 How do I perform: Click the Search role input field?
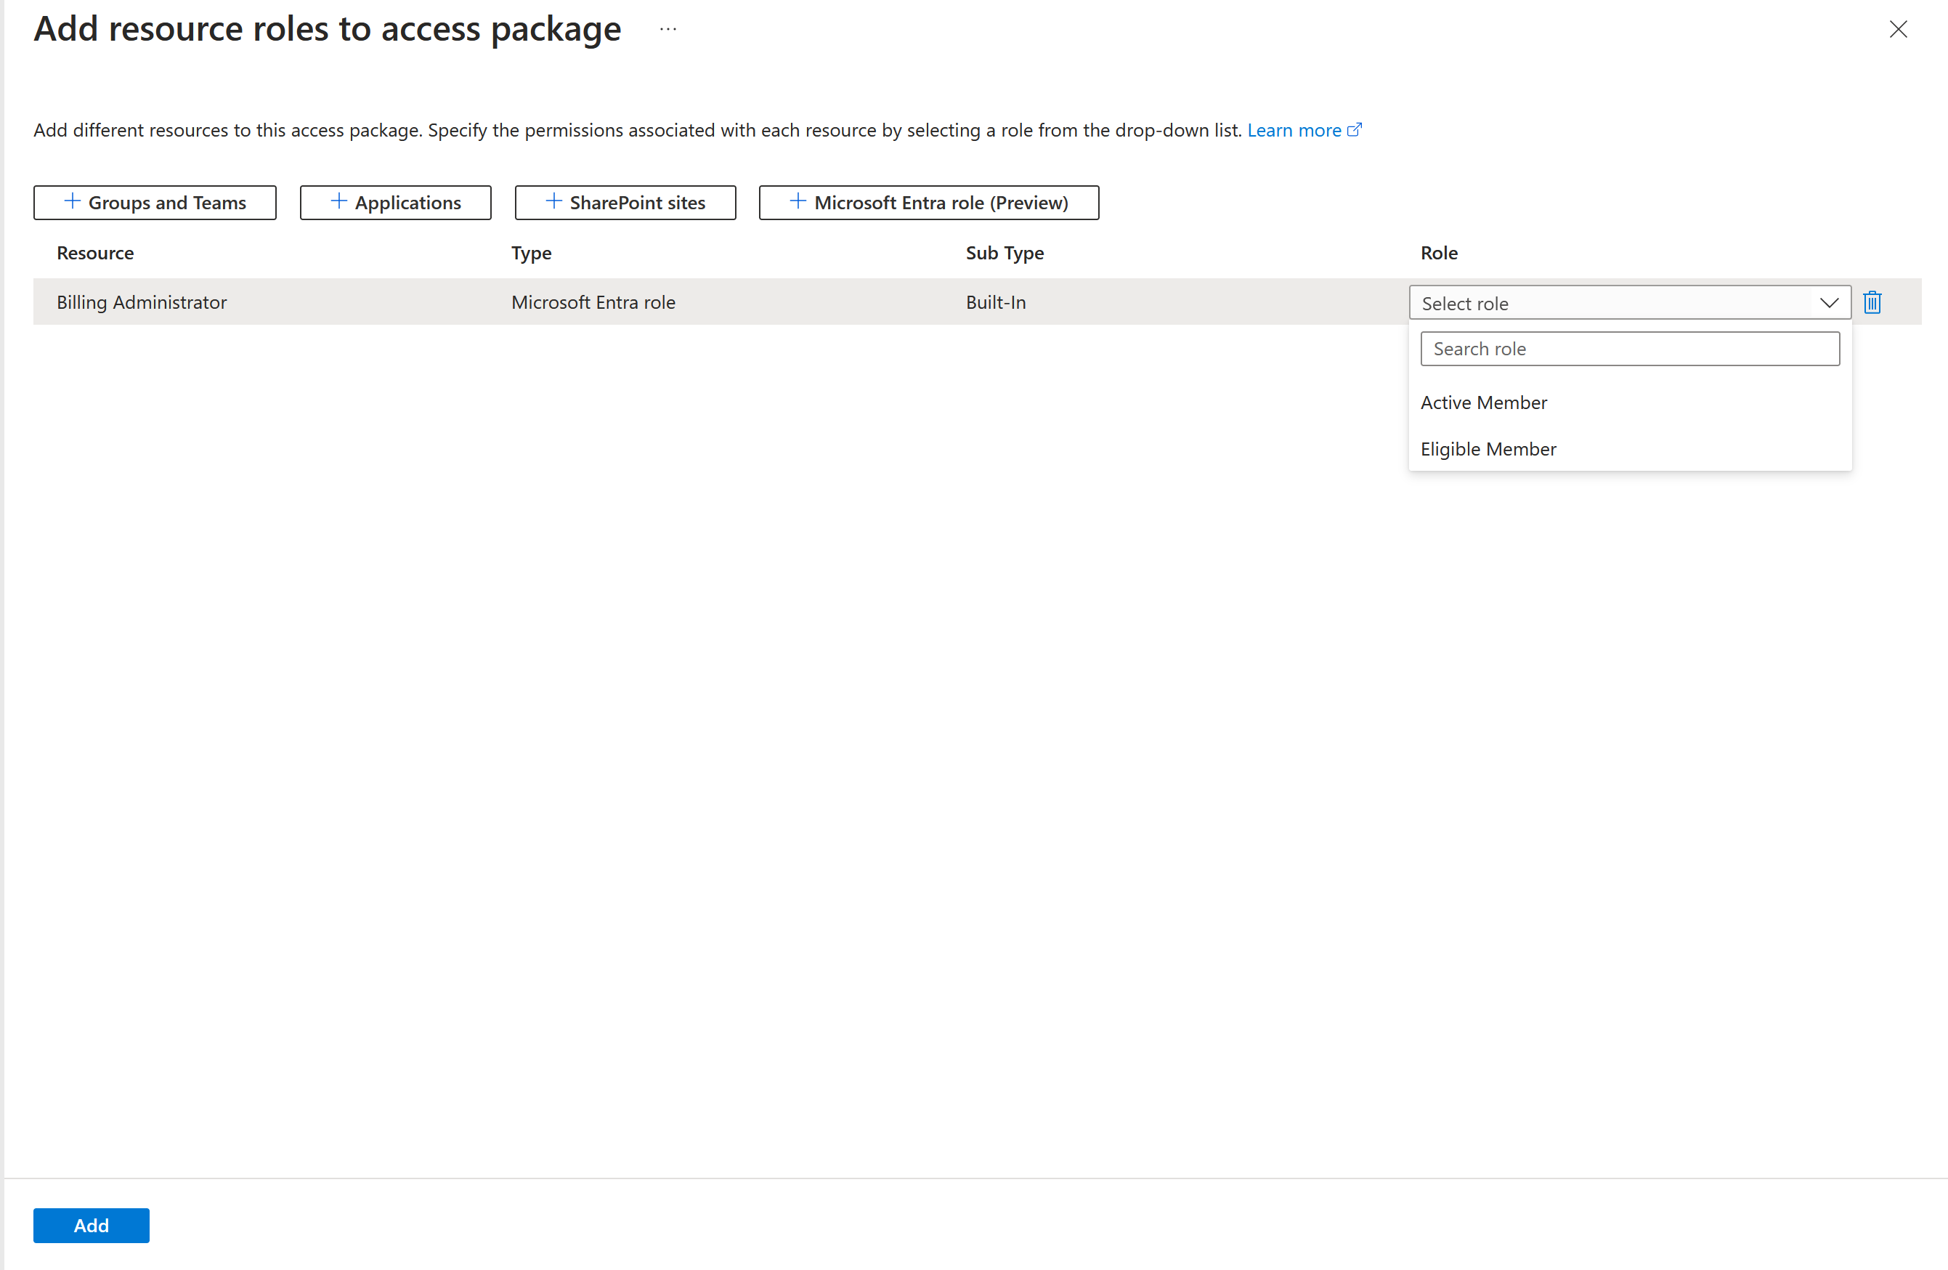point(1631,348)
